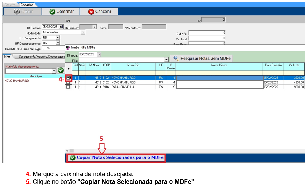Viewport: 305px width, 187px height.
Task: Click the red X icon on Cancelar
Action: coord(91,12)
